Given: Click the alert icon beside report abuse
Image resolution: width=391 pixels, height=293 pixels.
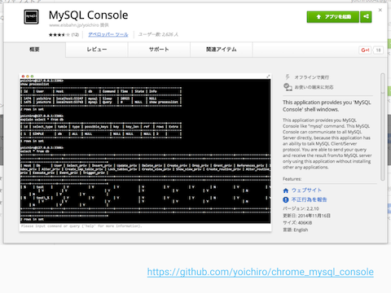Looking at the screenshot, I should tap(286, 200).
